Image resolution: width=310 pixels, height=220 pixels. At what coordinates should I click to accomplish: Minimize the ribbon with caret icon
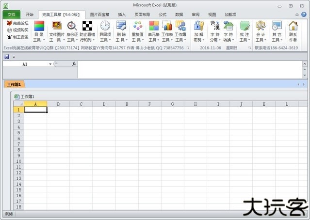297,15
